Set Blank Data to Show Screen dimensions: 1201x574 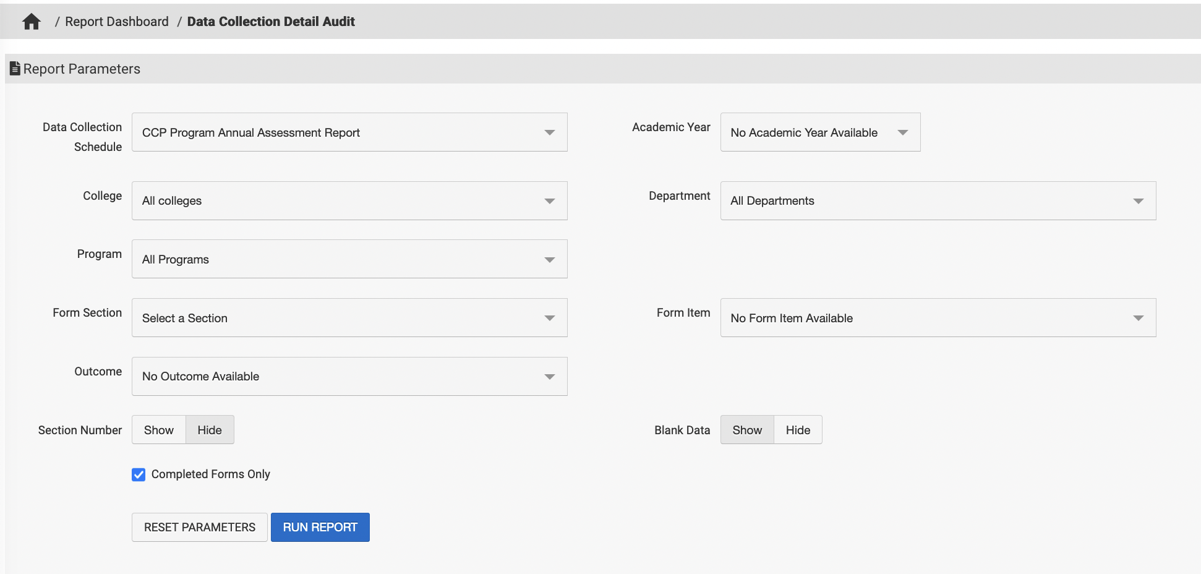click(x=747, y=430)
